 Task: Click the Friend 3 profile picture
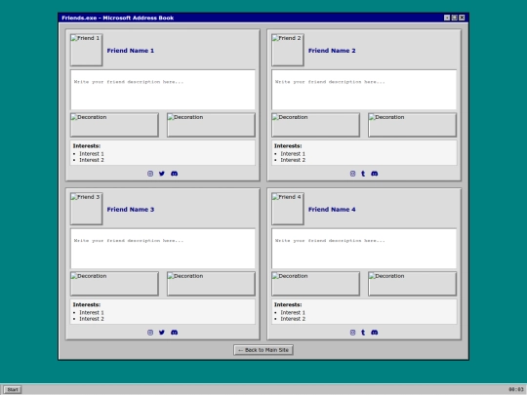click(87, 209)
